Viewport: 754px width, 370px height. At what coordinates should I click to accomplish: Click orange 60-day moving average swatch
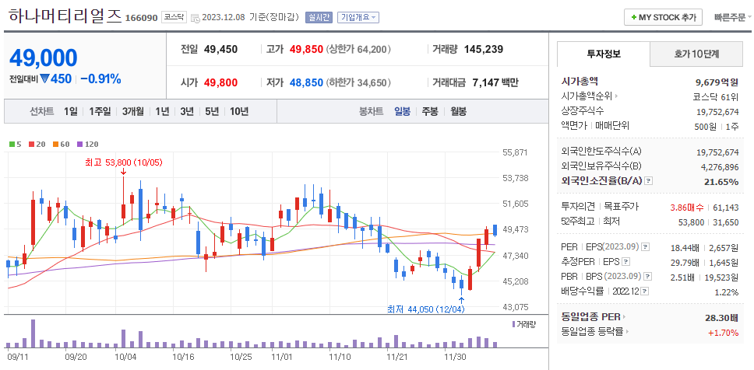56,144
